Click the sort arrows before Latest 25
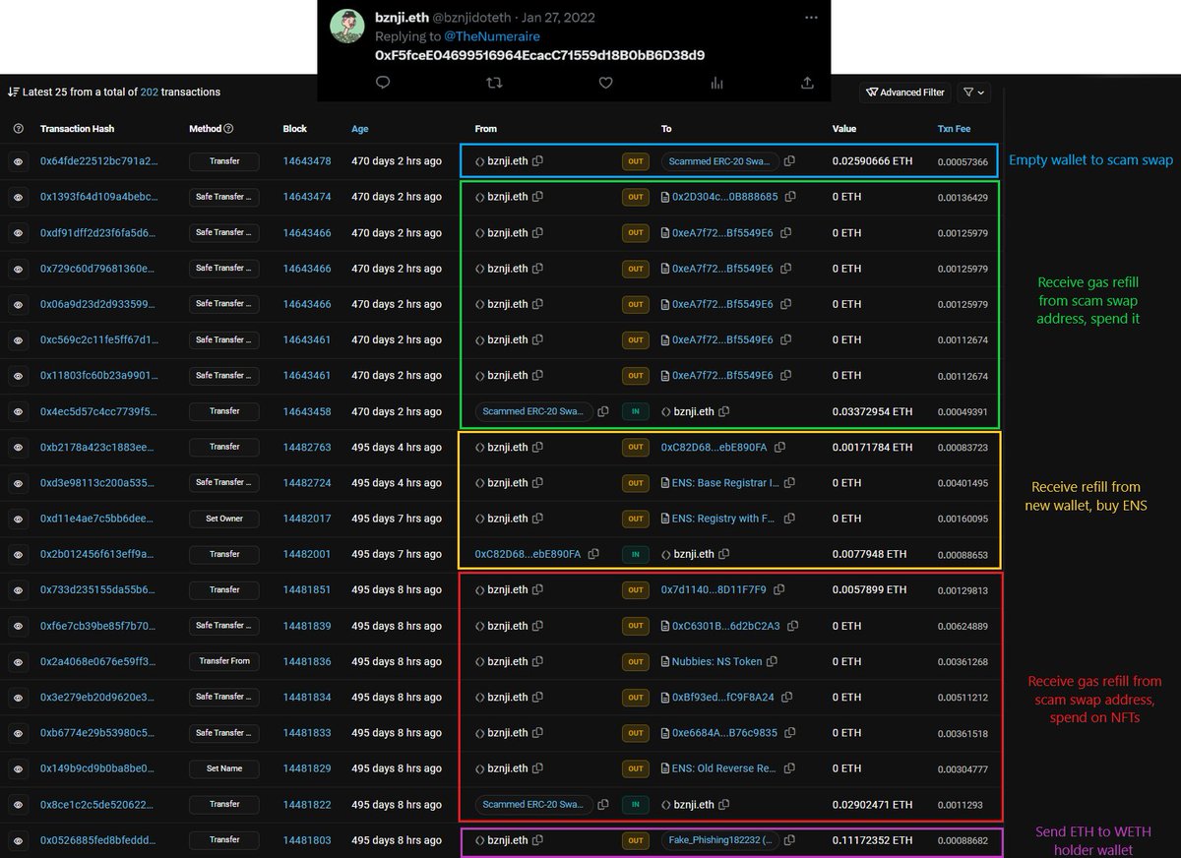Viewport: 1181px width, 858px height. pyautogui.click(x=13, y=92)
